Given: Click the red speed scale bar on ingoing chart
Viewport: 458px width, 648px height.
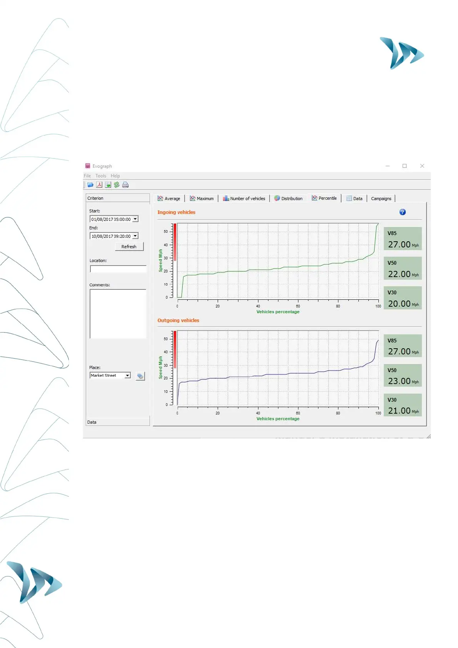Looking at the screenshot, I should point(175,242).
